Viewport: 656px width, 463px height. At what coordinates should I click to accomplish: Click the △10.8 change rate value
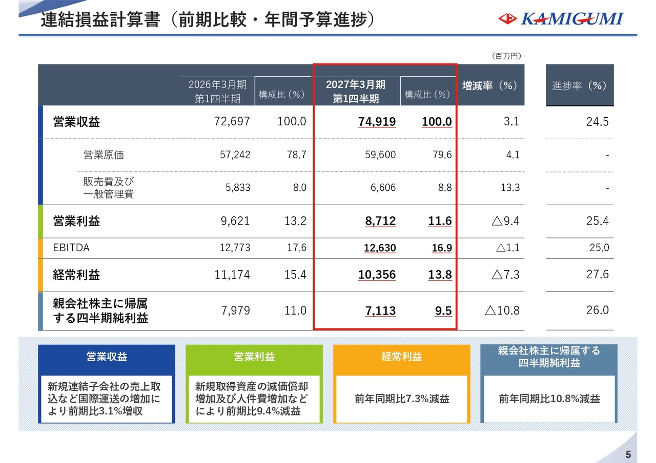click(502, 310)
